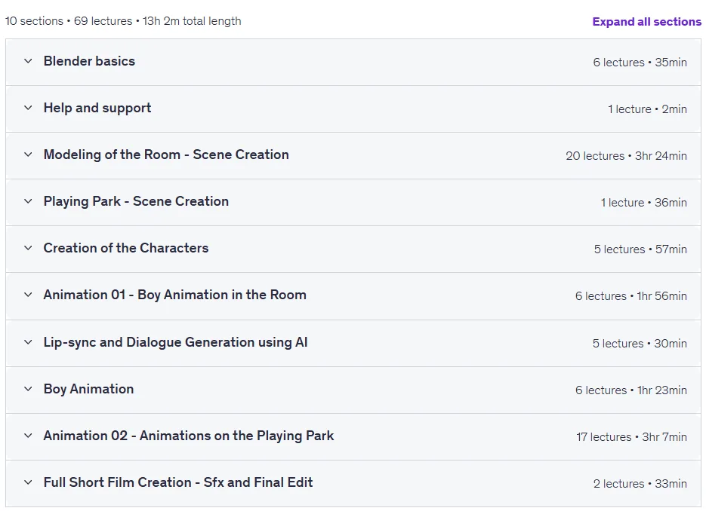706x511 pixels.
Task: Click chevron for Lip-sync and Dialogue Generation
Action: click(x=28, y=342)
